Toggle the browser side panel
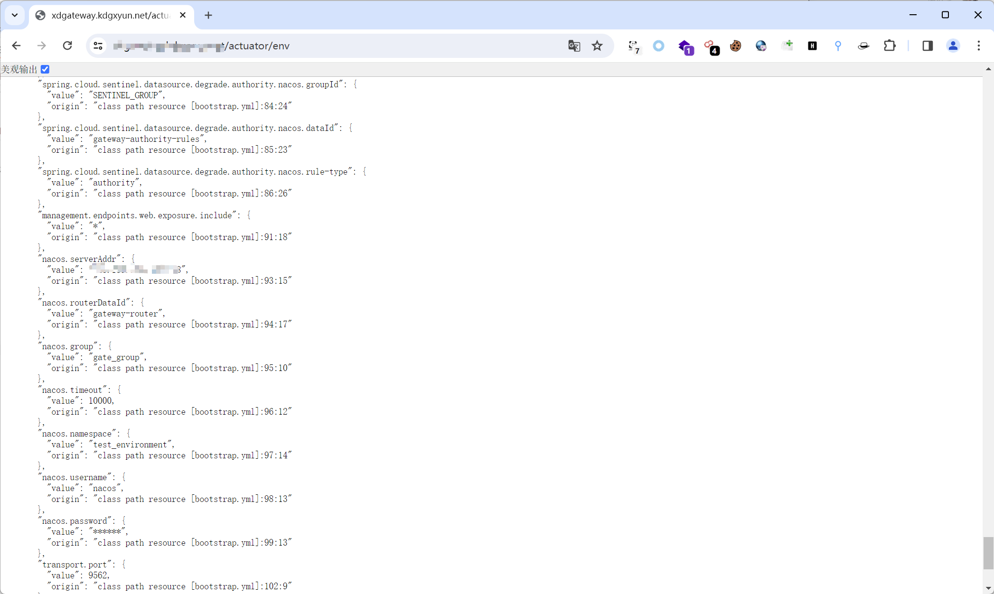This screenshot has width=994, height=594. [x=928, y=46]
